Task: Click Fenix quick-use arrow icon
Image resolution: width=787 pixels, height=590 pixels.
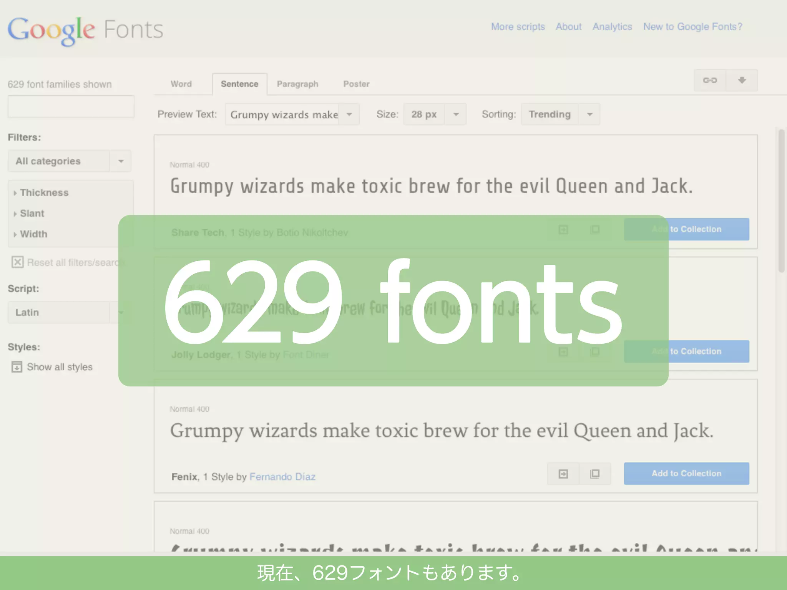Action: (563, 474)
